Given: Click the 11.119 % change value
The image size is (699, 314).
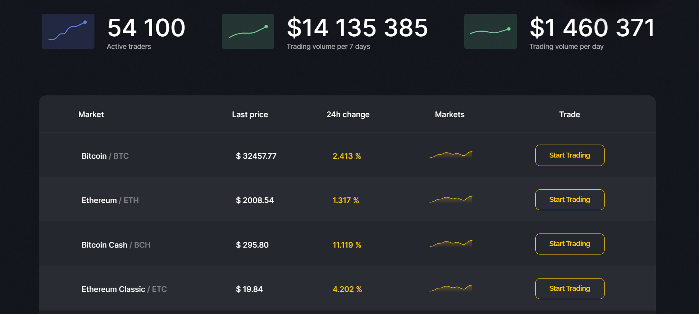Looking at the screenshot, I should (x=347, y=245).
